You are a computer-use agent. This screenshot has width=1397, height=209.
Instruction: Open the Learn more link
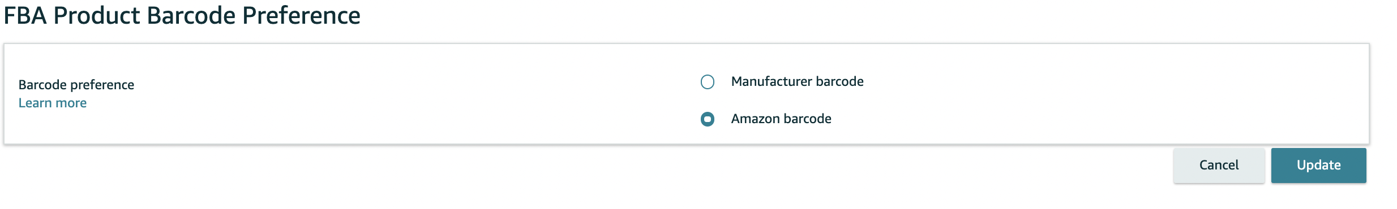(53, 103)
